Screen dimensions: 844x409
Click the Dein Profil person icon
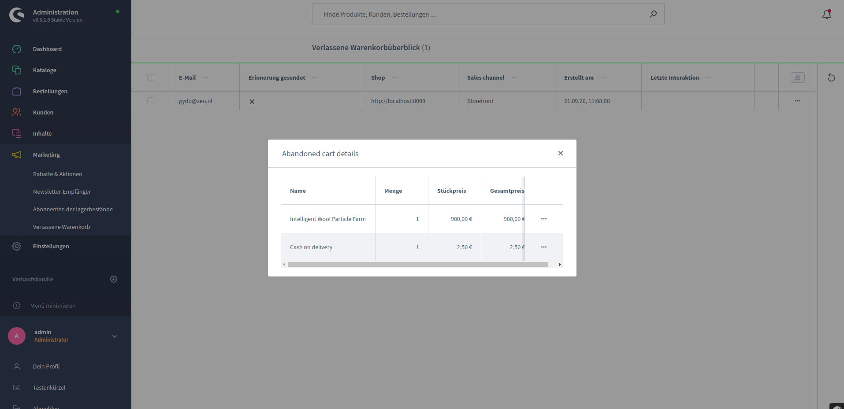pyautogui.click(x=17, y=366)
